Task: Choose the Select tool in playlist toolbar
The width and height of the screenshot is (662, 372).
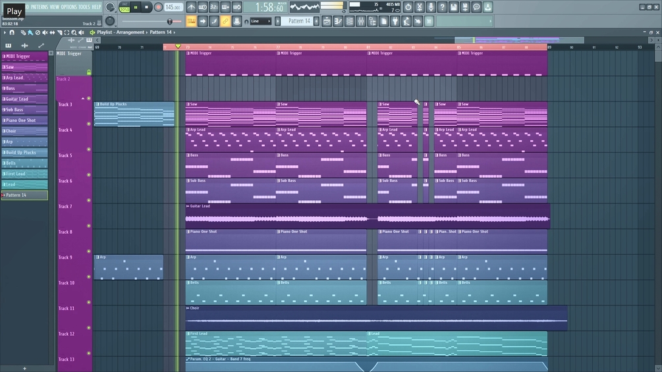Action: pyautogui.click(x=67, y=32)
